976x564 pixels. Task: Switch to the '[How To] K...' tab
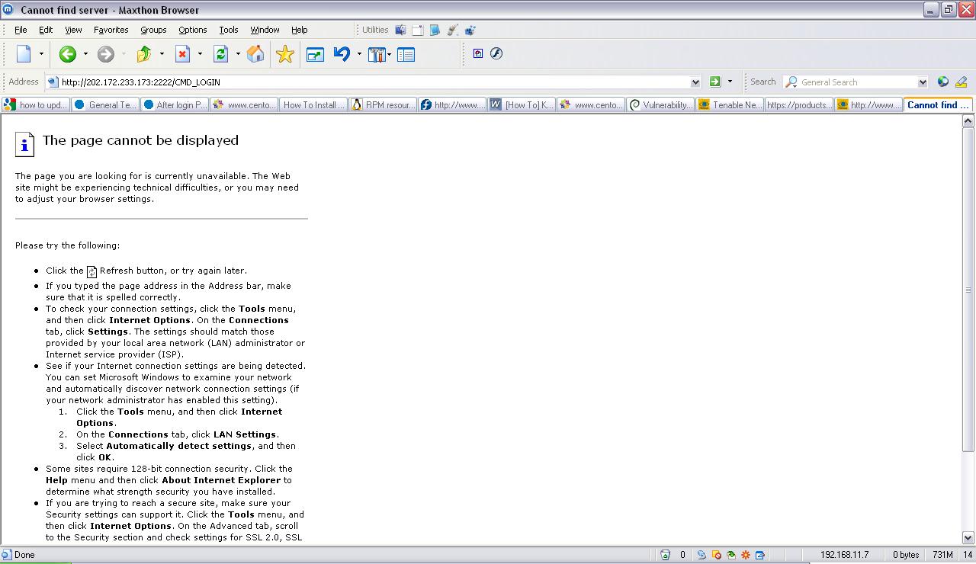522,105
